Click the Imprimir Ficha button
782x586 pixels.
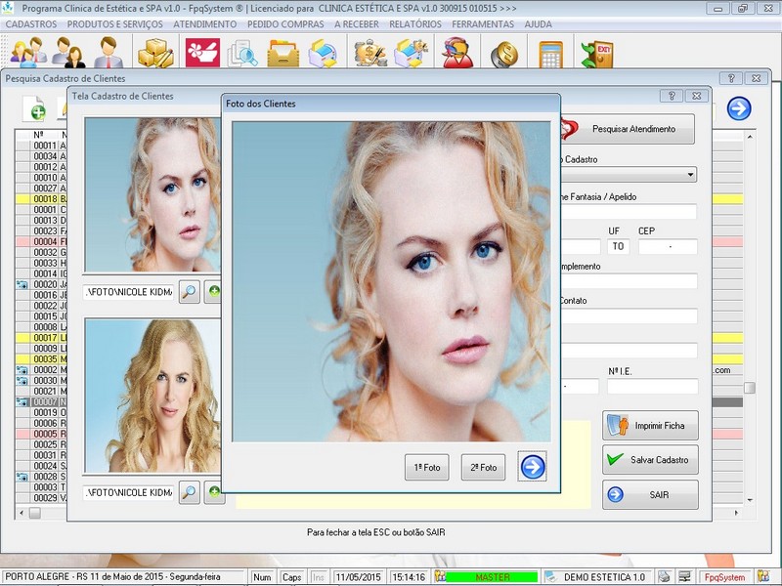(x=650, y=426)
